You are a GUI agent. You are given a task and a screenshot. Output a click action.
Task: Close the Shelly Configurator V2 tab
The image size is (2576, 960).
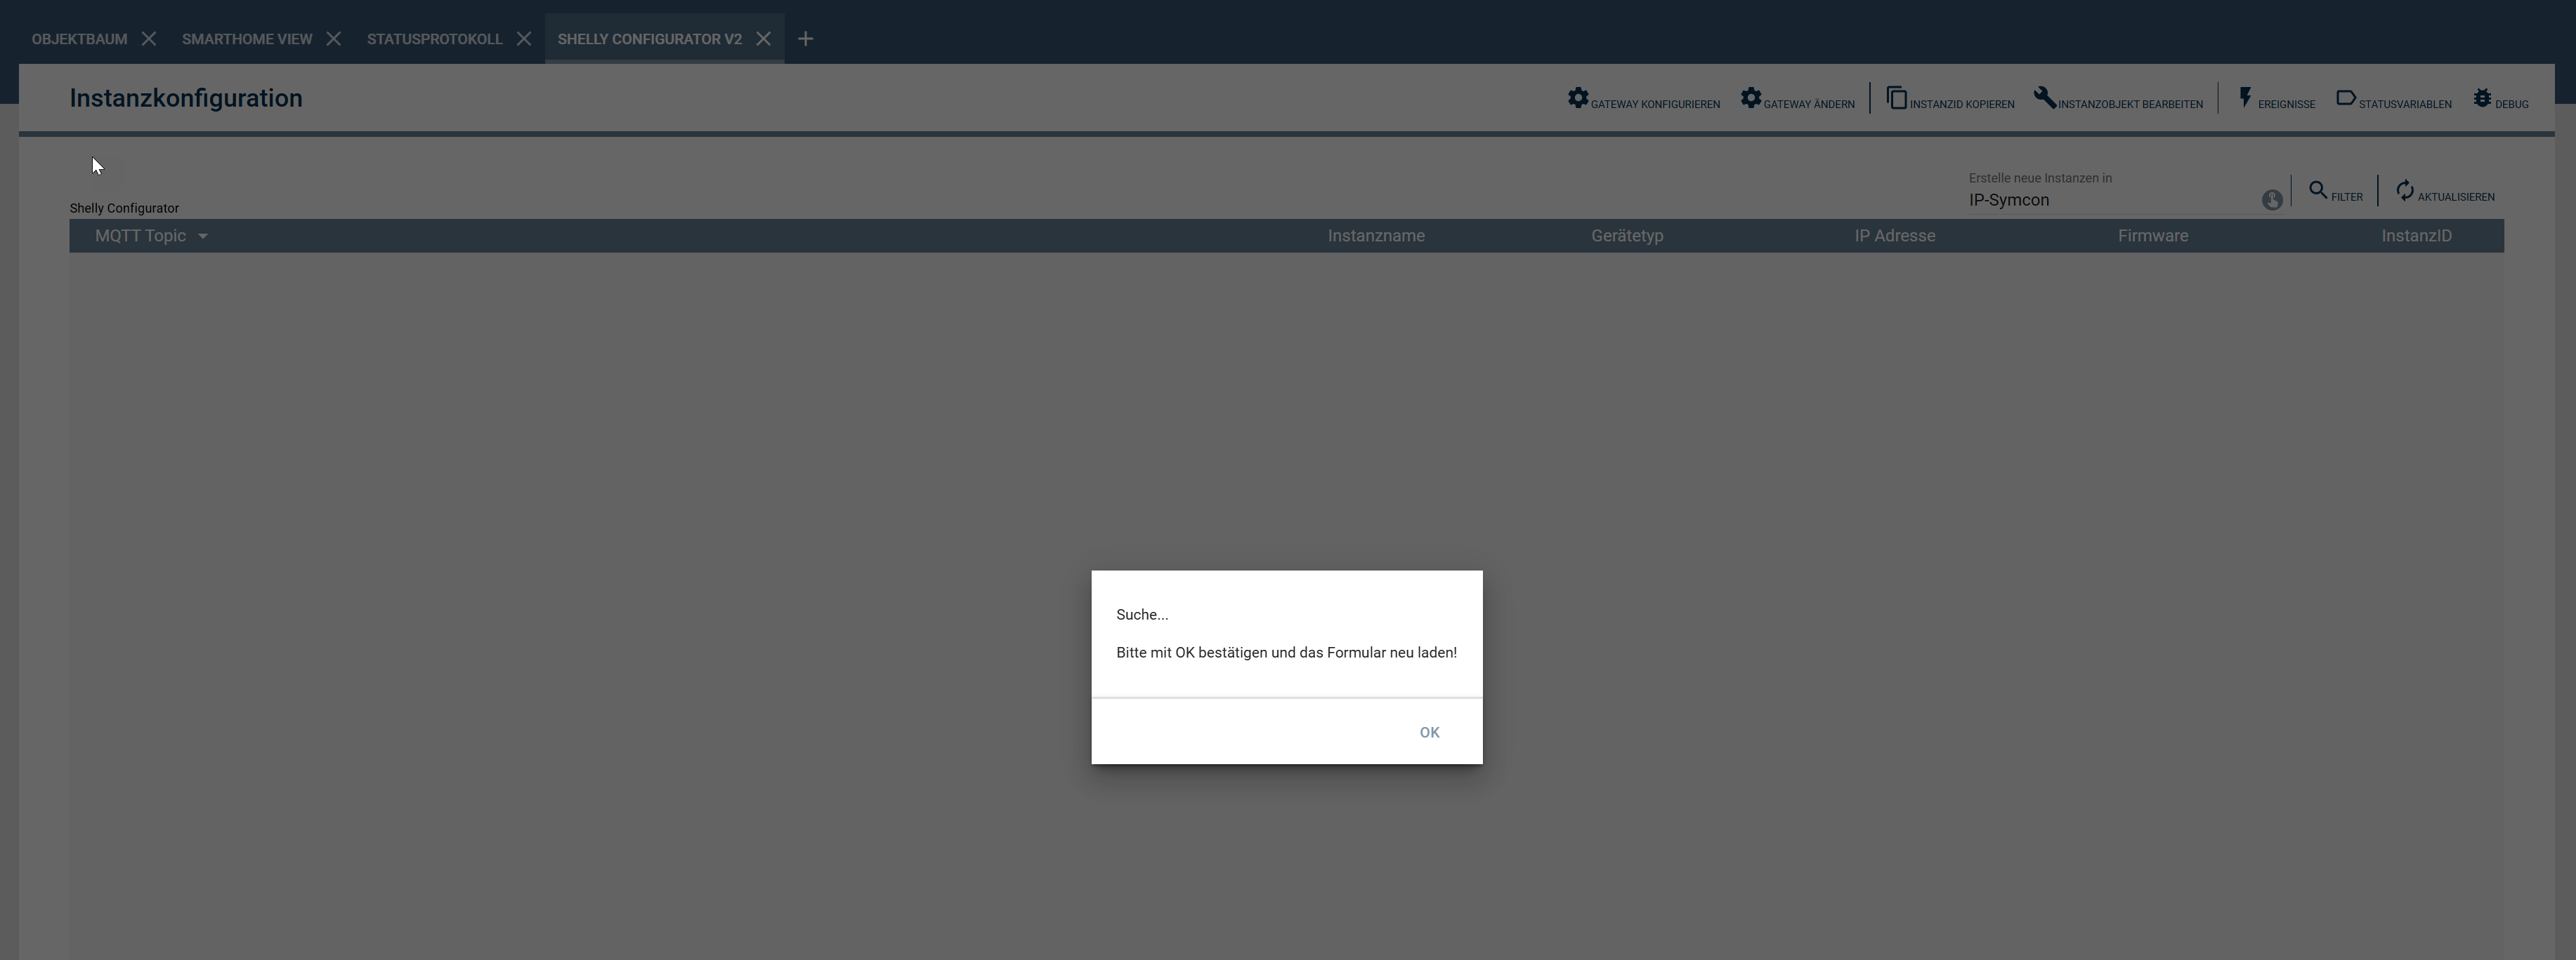tap(763, 39)
